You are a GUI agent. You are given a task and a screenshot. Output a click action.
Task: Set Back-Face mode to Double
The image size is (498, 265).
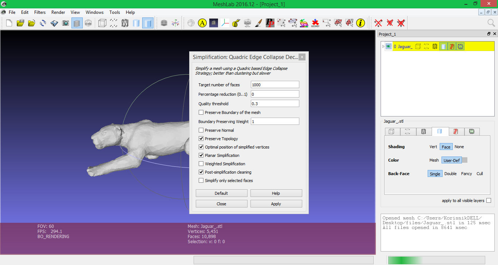pos(451,174)
